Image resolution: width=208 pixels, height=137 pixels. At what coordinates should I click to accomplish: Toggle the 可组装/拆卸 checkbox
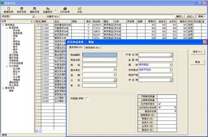(87, 98)
